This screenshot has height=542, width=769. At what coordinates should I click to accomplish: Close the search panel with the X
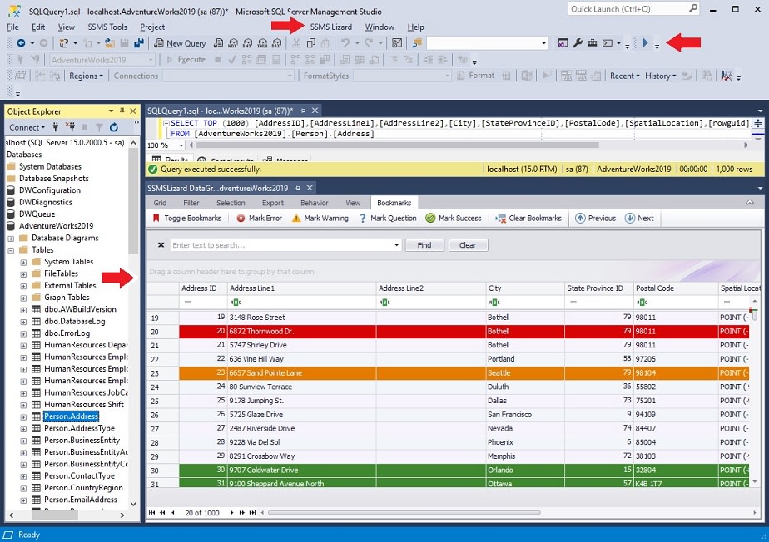tap(161, 245)
